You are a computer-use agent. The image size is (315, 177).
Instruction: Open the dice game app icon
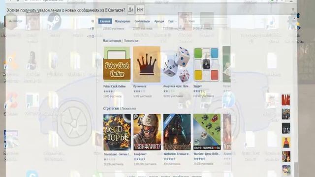pos(177,64)
